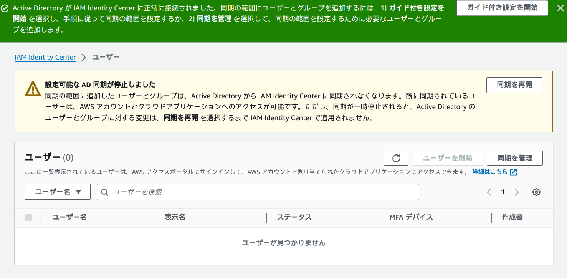Click the refresh users icon button

click(396, 158)
